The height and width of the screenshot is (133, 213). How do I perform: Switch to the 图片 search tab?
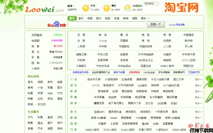pos(99,18)
